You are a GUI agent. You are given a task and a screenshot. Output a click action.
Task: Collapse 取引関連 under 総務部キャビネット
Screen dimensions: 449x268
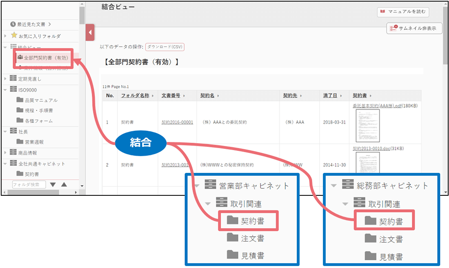[x=345, y=204]
